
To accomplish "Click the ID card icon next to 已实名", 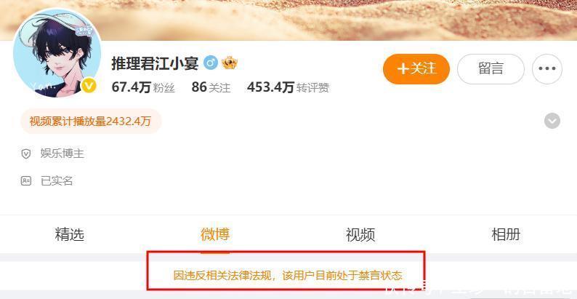I will point(25,181).
